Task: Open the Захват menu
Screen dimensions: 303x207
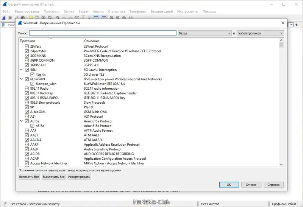Action: 83,12
